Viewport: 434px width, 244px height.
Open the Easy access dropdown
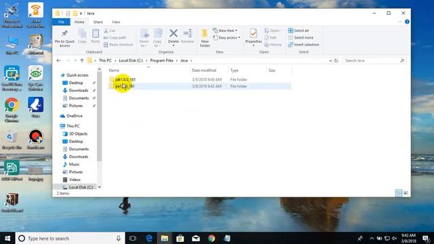pyautogui.click(x=226, y=38)
